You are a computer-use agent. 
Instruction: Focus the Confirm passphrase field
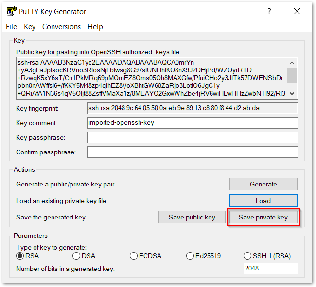[192, 152]
